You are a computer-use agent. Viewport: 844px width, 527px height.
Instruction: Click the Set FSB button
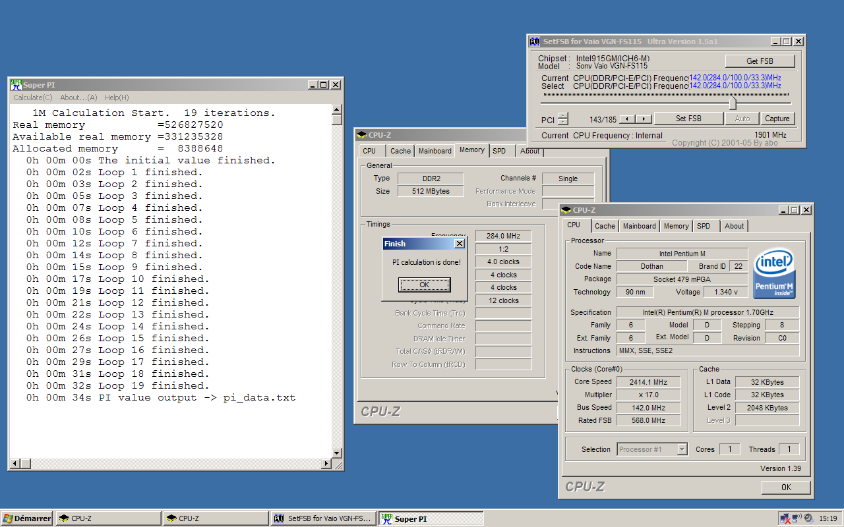(688, 119)
